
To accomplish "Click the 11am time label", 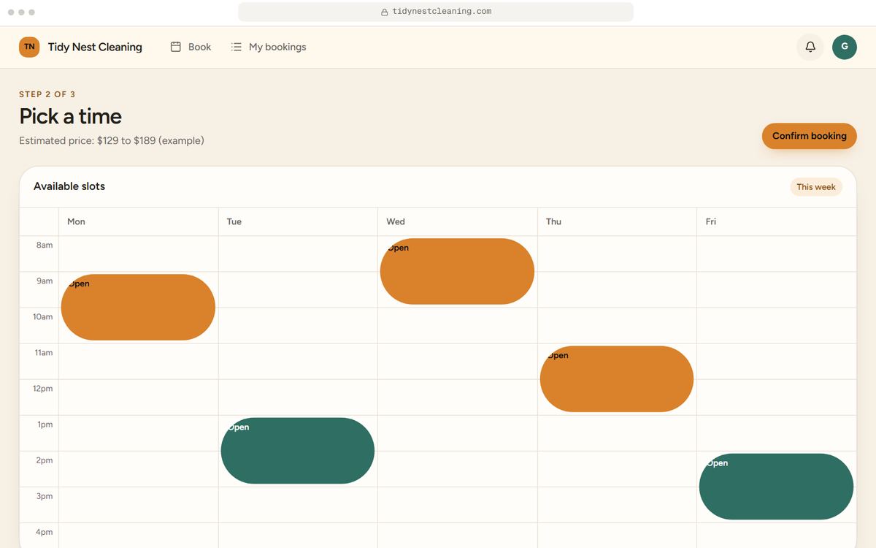I will click(x=44, y=352).
